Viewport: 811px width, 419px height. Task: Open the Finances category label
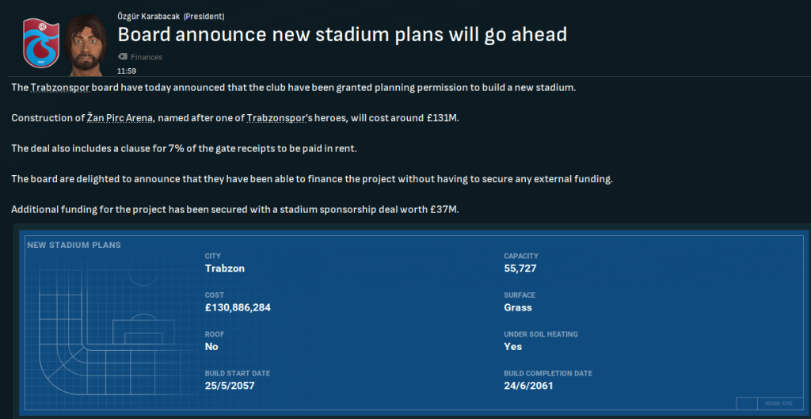pyautogui.click(x=147, y=57)
